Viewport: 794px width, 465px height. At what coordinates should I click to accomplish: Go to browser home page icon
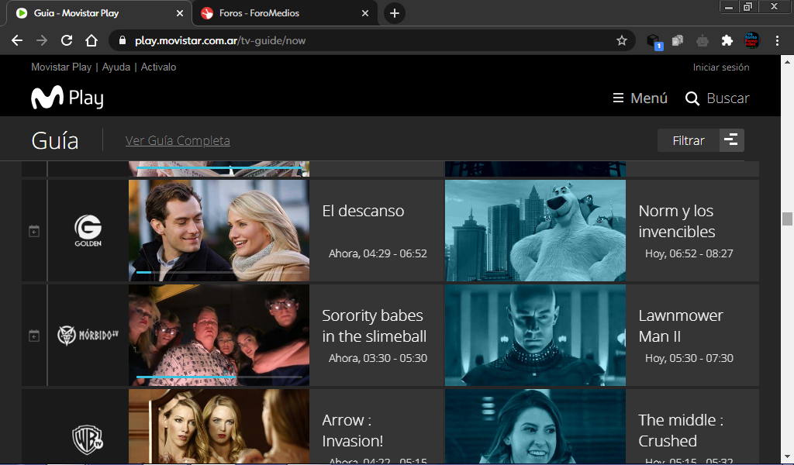(91, 40)
